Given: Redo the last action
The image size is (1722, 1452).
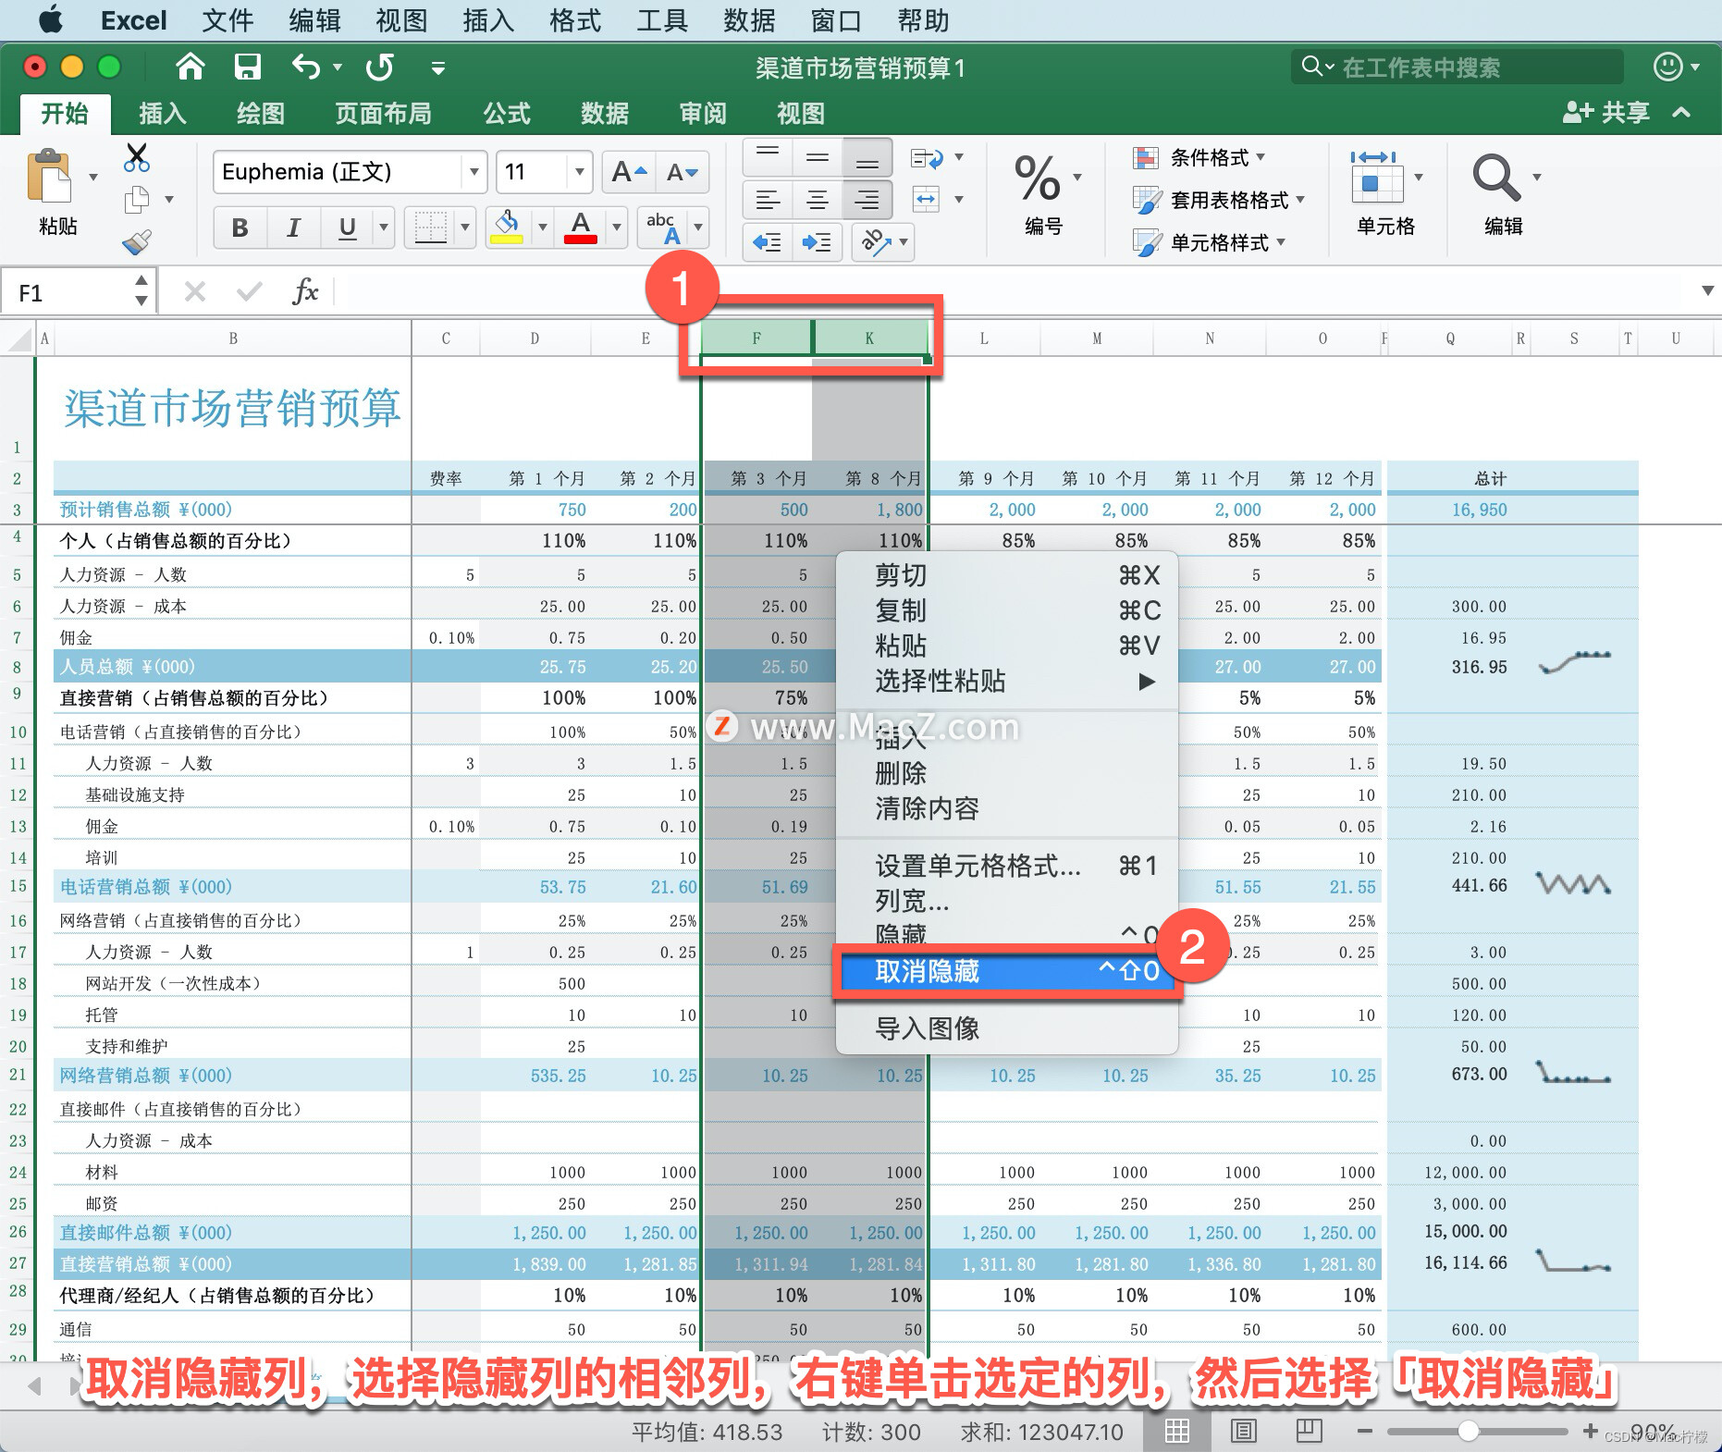Looking at the screenshot, I should coord(379,67).
